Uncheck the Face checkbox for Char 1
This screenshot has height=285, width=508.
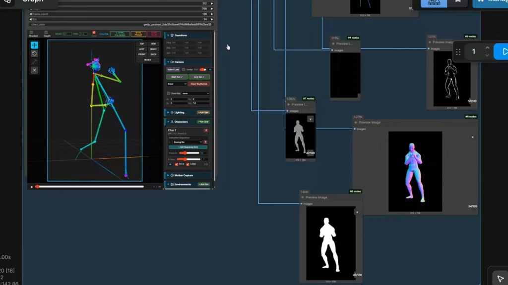click(176, 164)
